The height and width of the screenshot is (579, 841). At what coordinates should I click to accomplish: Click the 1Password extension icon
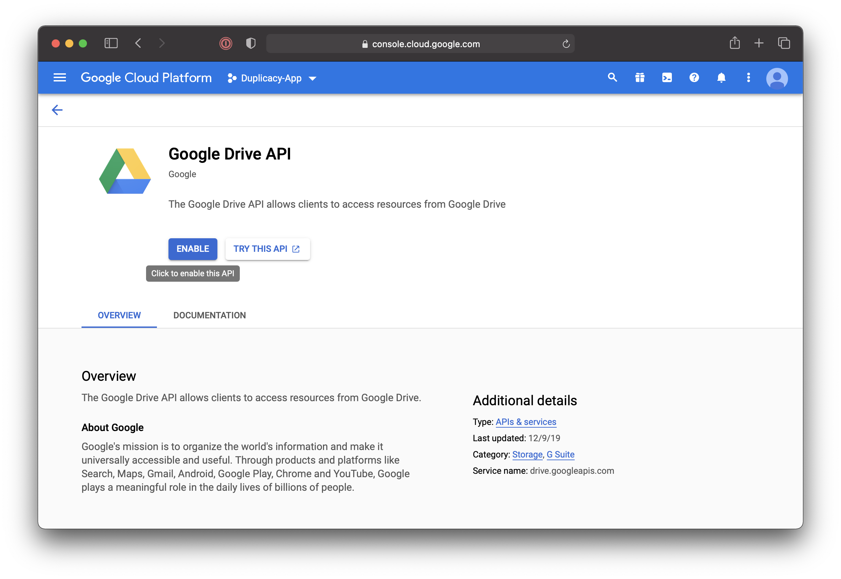[226, 43]
